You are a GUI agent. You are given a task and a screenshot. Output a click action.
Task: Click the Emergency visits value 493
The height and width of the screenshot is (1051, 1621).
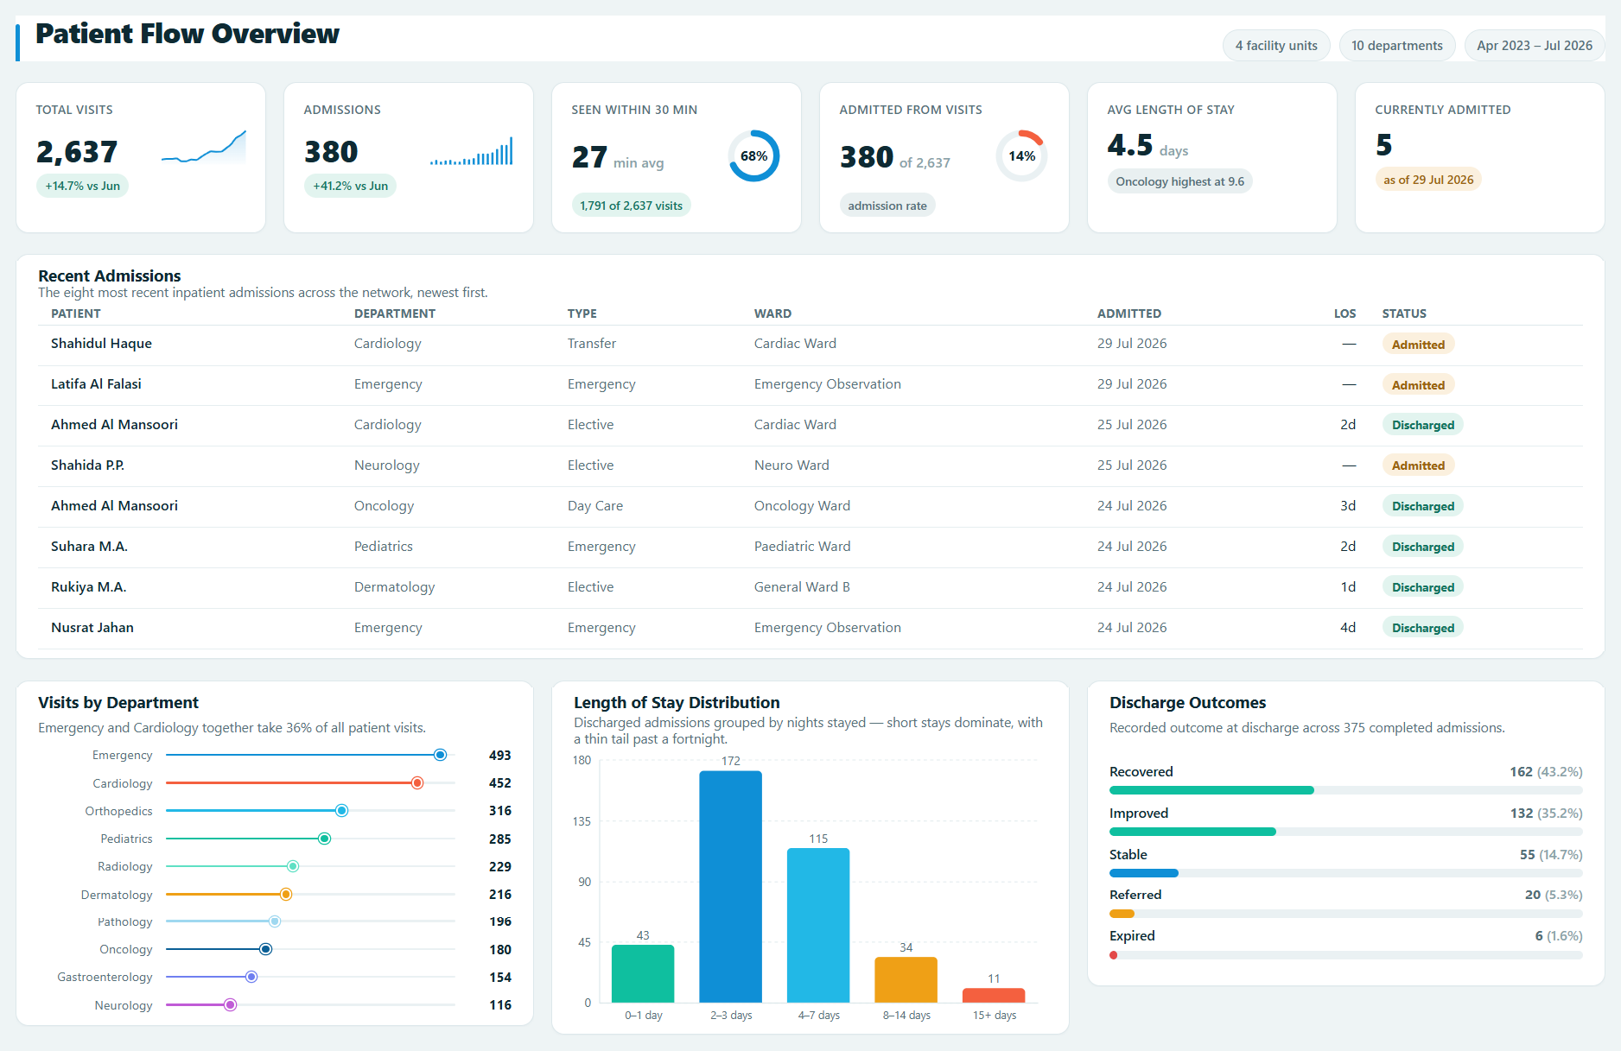coord(499,756)
